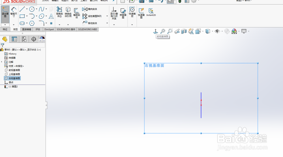Open View Orientation cube menu
This screenshot has height=157, width=283.
tap(198, 31)
